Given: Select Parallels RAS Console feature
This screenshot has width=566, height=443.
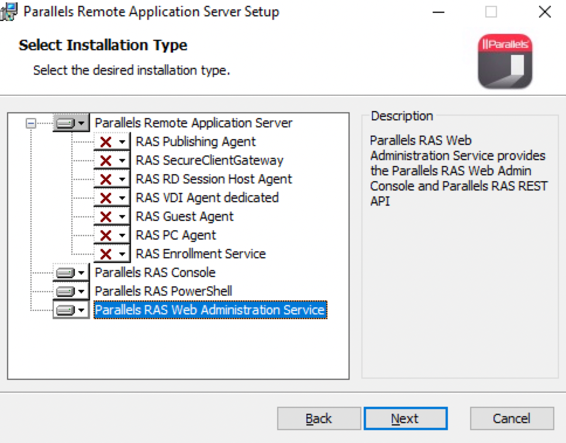Looking at the screenshot, I should [x=155, y=273].
